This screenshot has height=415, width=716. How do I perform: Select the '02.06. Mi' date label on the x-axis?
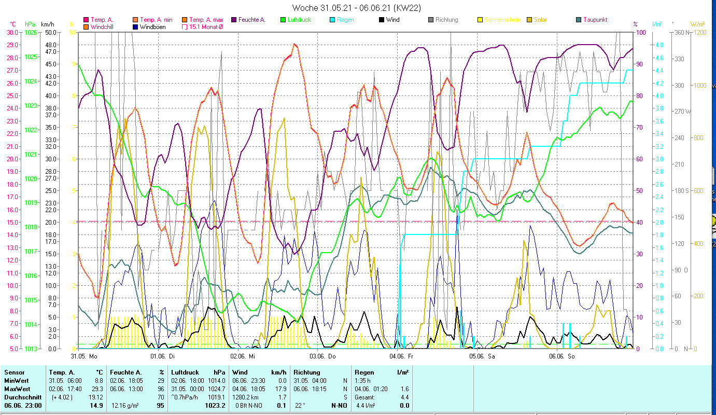[x=243, y=356]
